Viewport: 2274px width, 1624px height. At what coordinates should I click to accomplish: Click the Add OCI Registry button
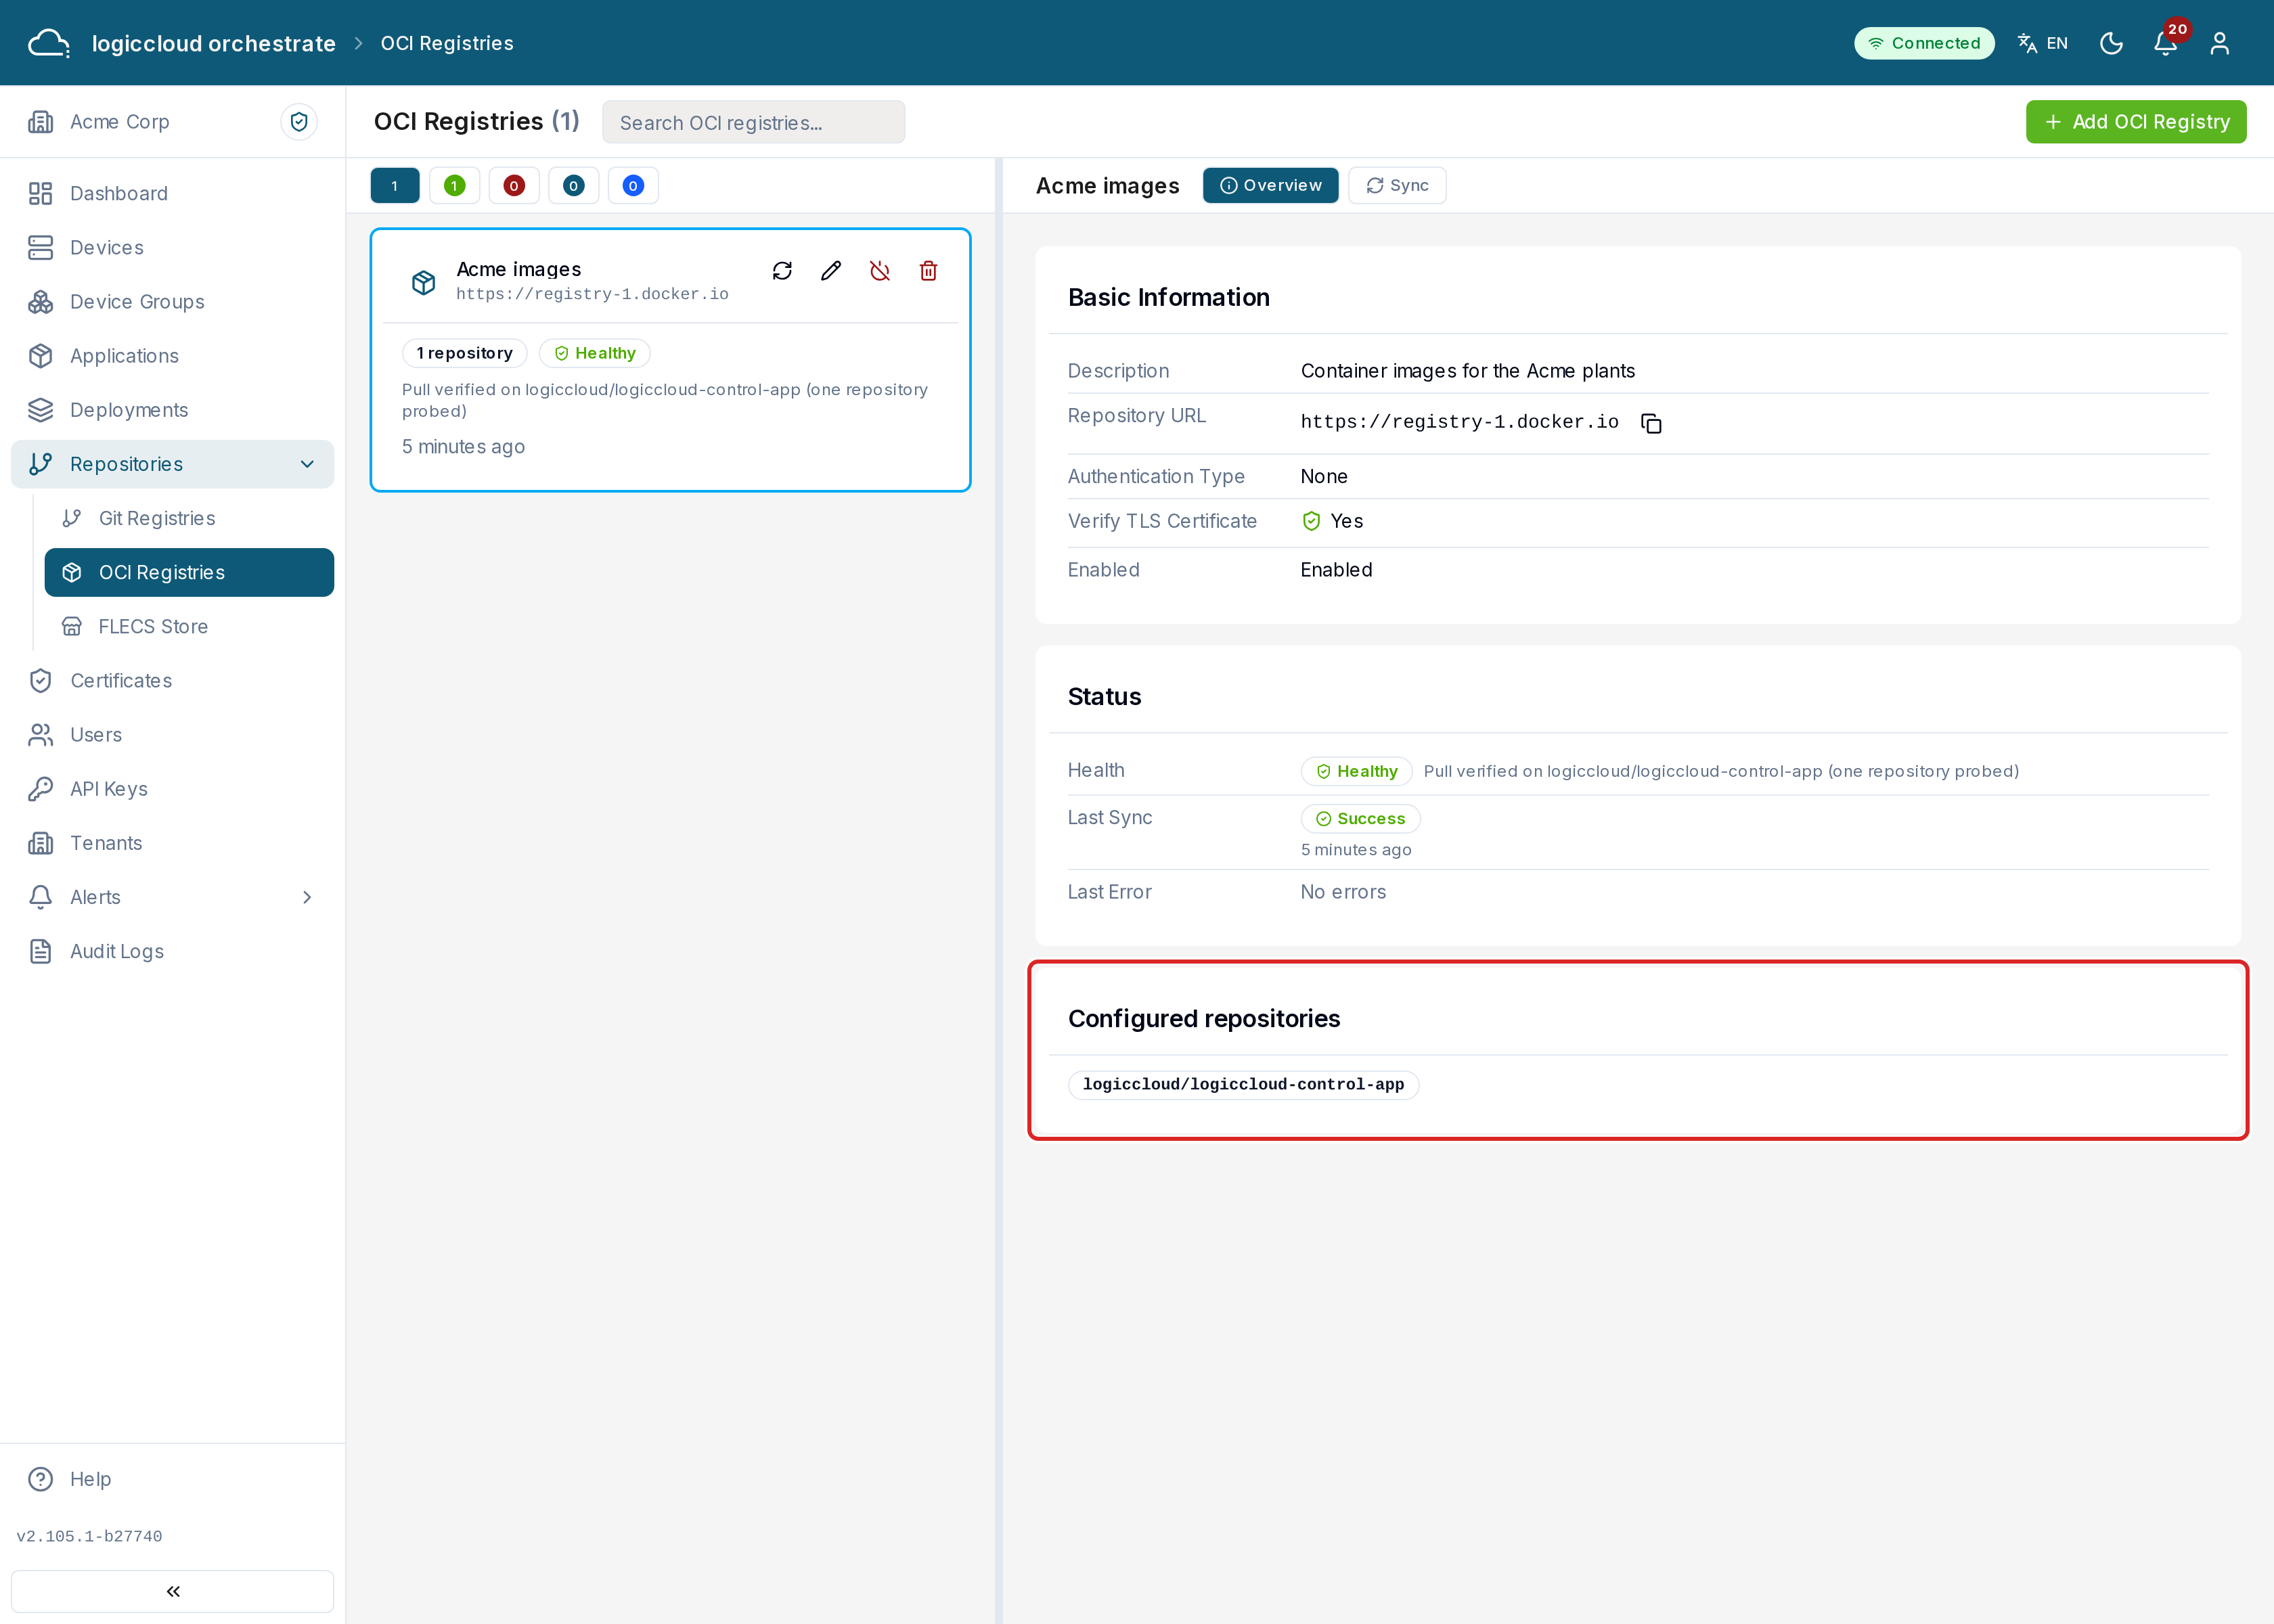pos(2136,121)
